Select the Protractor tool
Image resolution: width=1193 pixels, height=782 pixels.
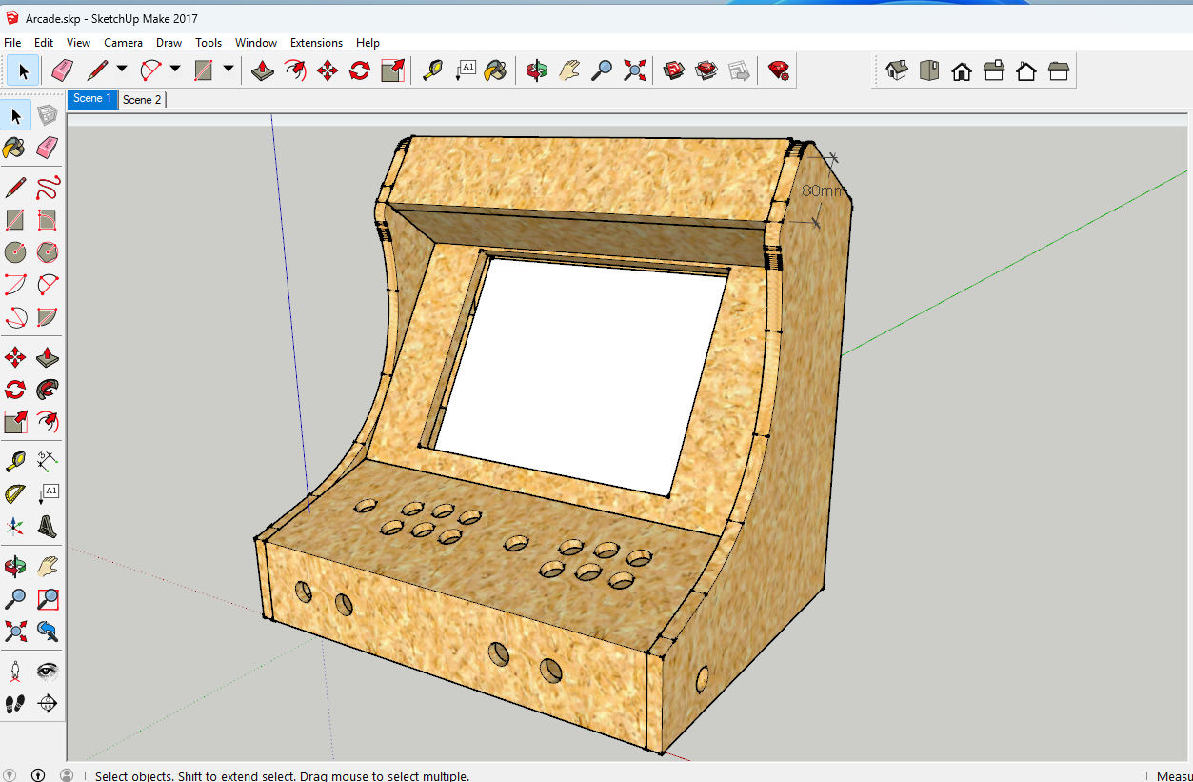(15, 493)
